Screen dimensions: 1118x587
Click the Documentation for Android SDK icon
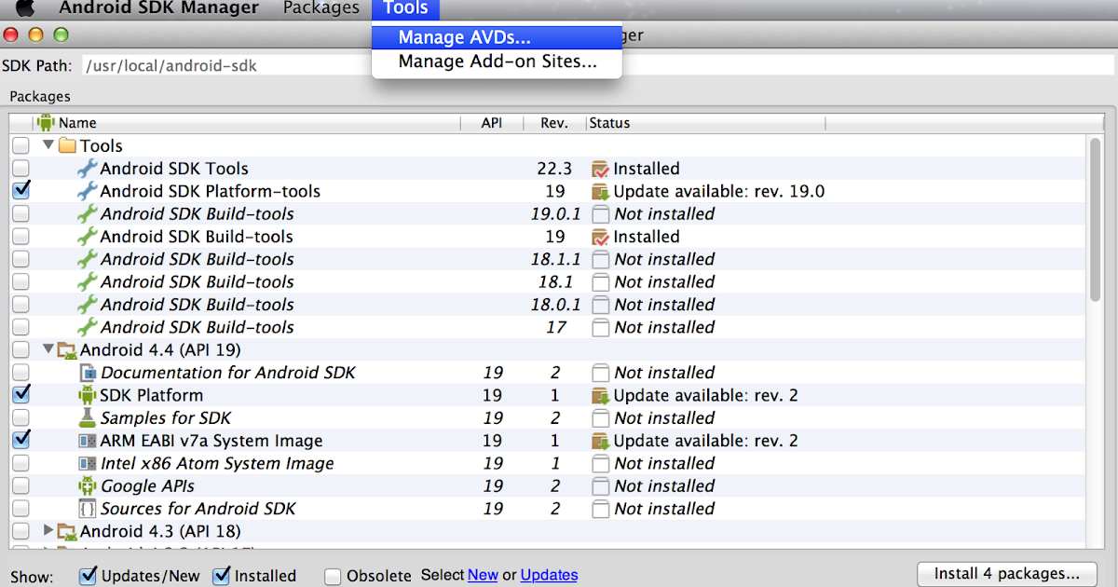[x=88, y=373]
